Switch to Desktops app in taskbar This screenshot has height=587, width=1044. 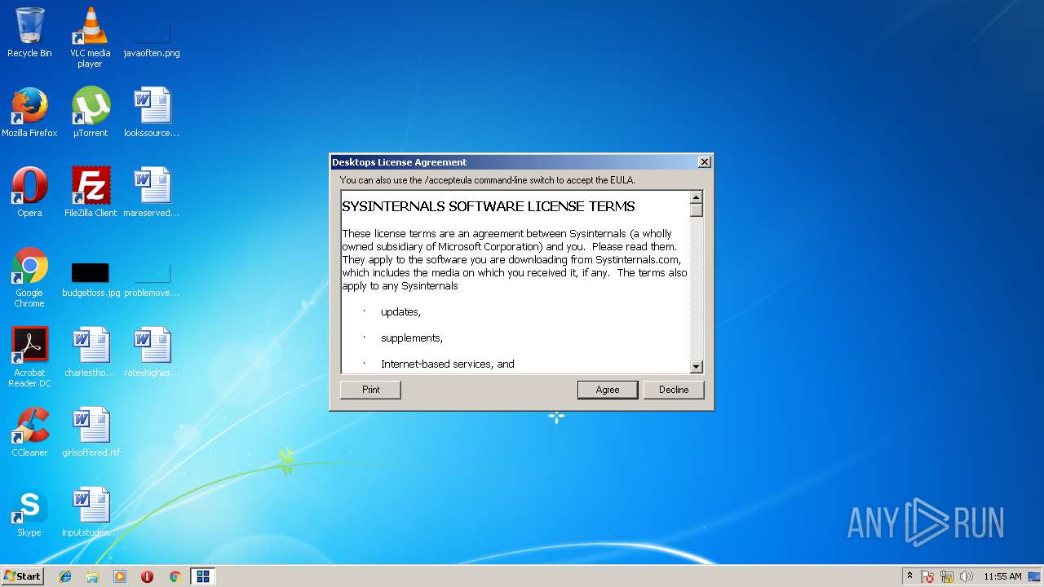point(203,576)
